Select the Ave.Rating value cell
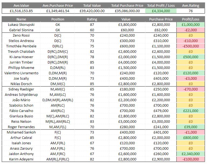This screenshot has width=208, height=165. [191, 11]
